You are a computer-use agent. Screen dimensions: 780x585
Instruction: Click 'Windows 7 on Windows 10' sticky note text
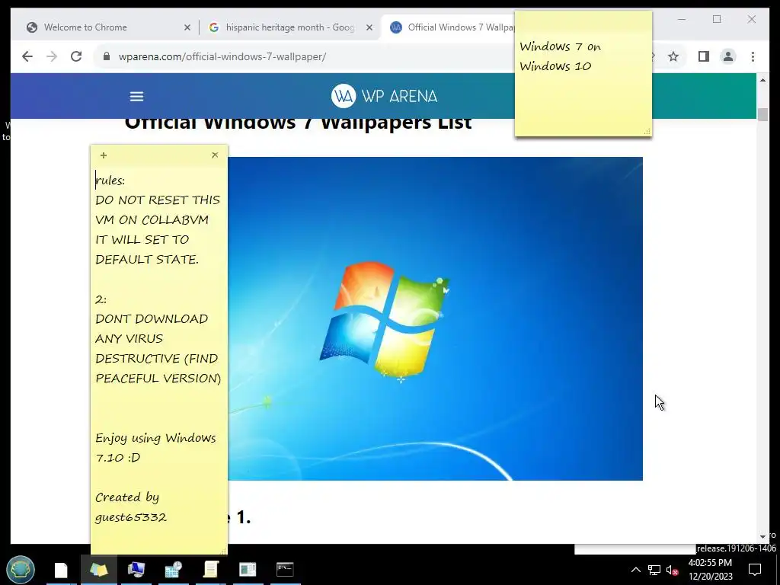[x=560, y=56]
